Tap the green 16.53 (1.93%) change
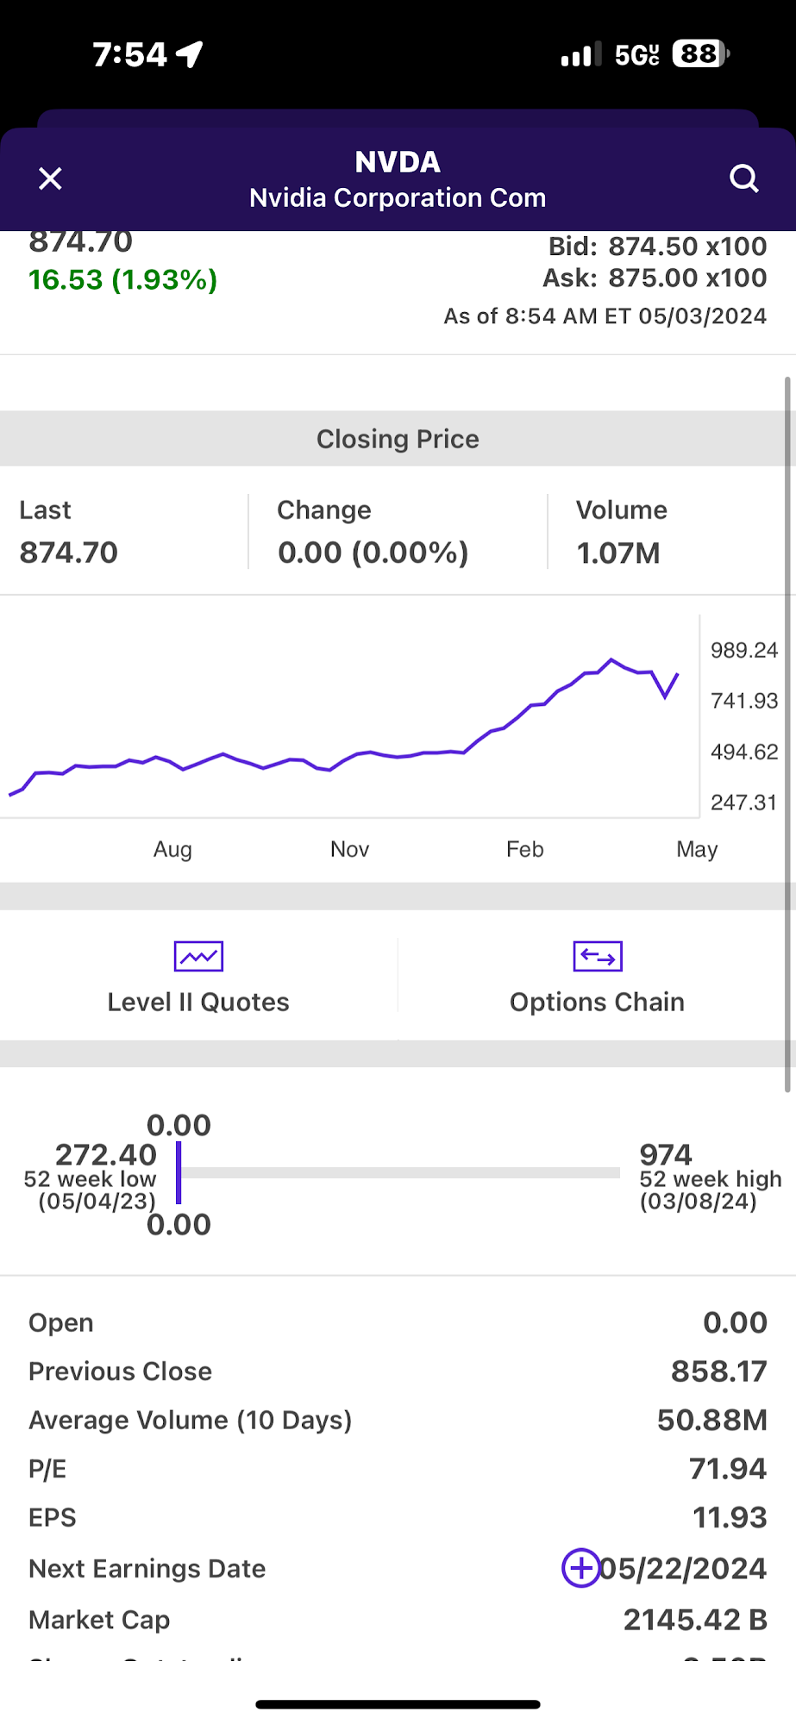This screenshot has width=796, height=1724. pos(122,279)
